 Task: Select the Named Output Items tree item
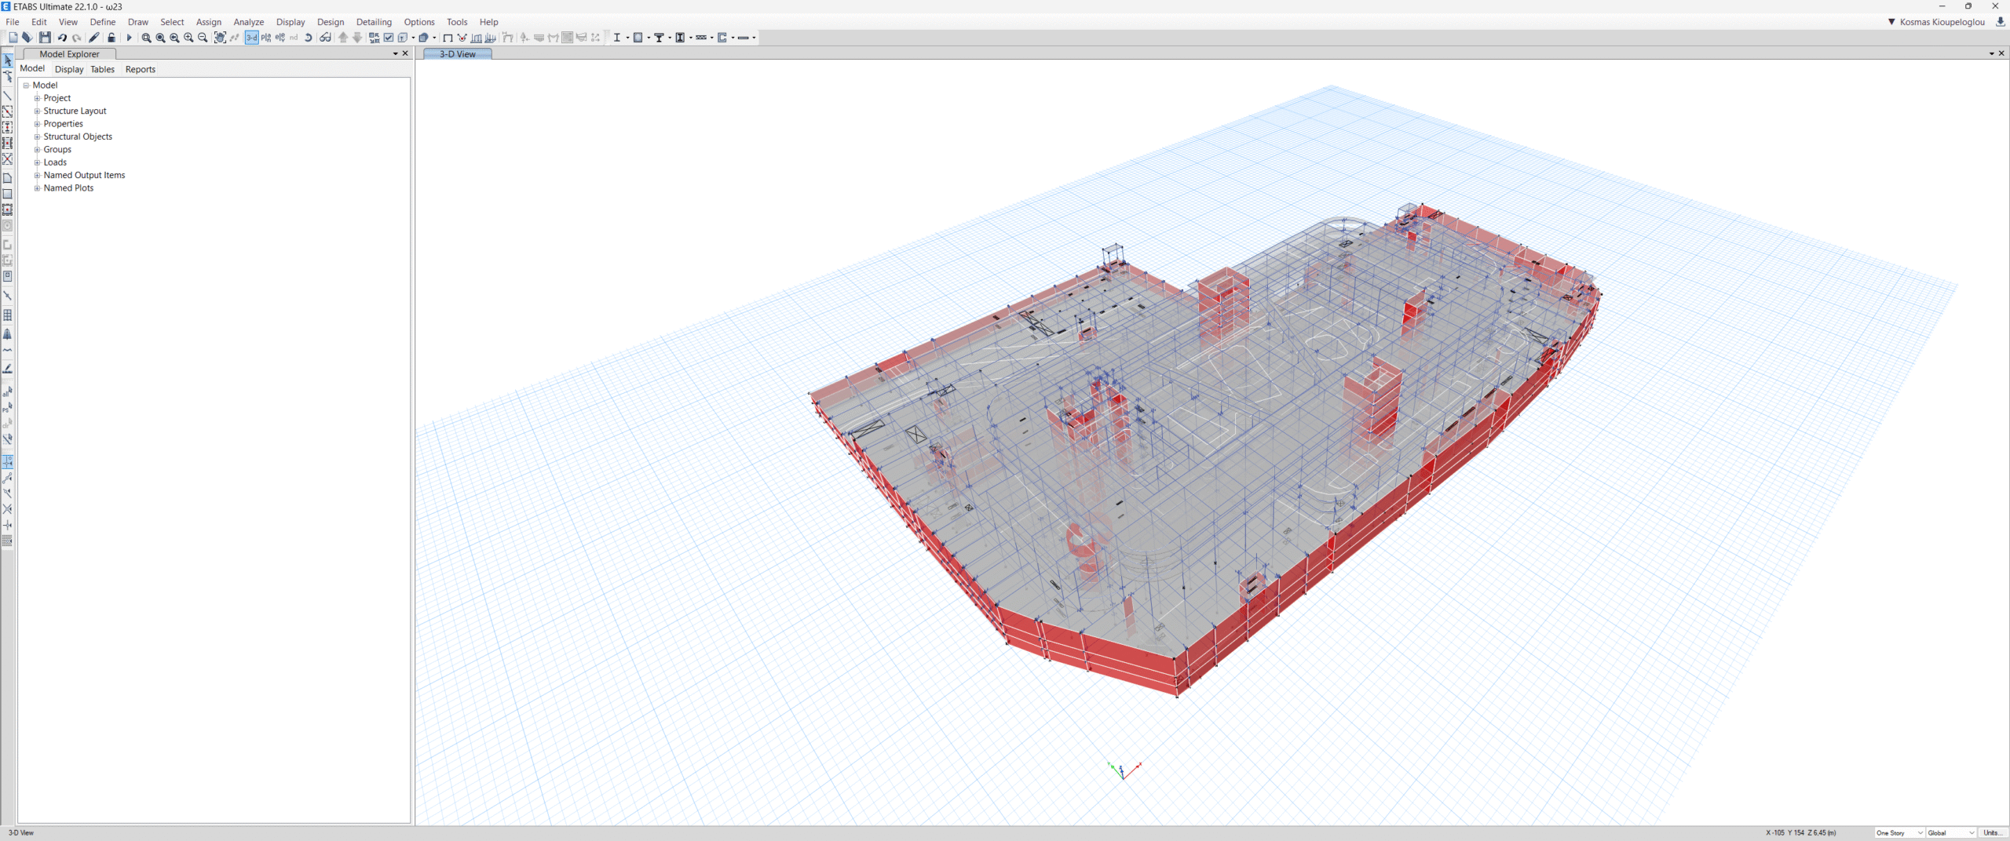(84, 175)
